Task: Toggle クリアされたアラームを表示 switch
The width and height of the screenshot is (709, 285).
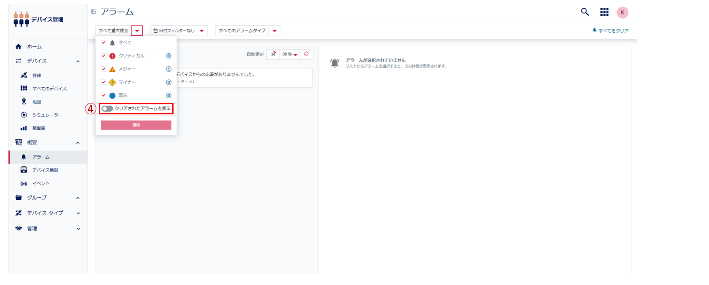Action: 107,109
